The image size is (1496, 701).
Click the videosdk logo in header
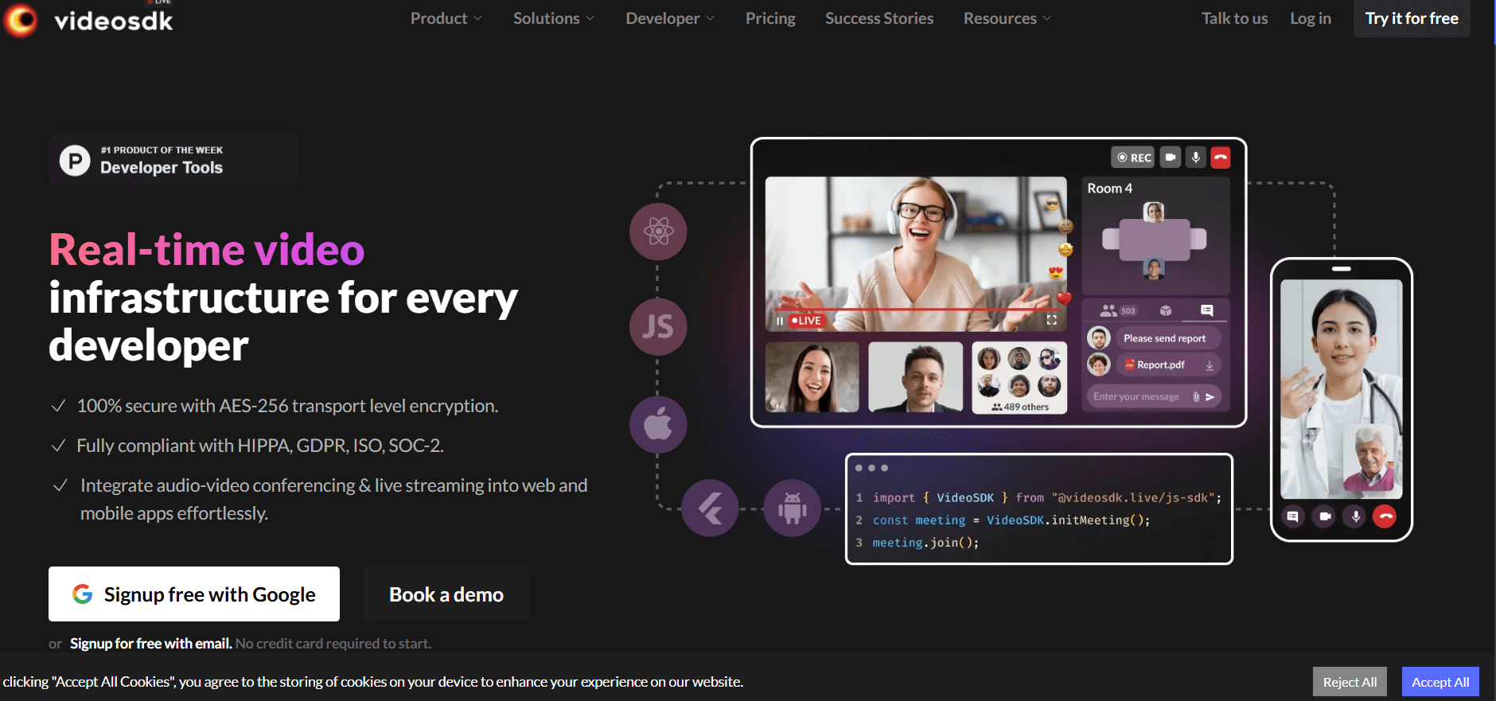89,20
